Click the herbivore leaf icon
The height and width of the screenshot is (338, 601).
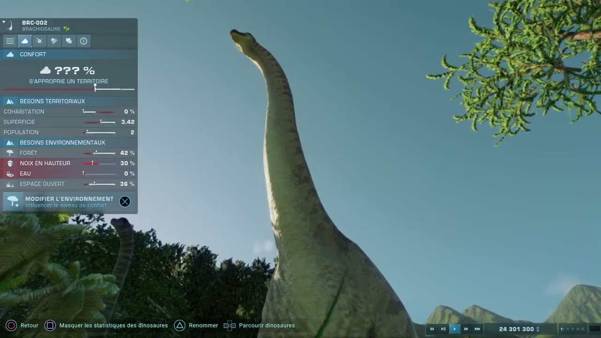tap(66, 29)
